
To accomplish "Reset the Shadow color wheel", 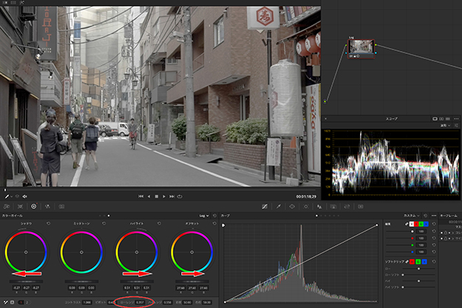I will 50,223.
